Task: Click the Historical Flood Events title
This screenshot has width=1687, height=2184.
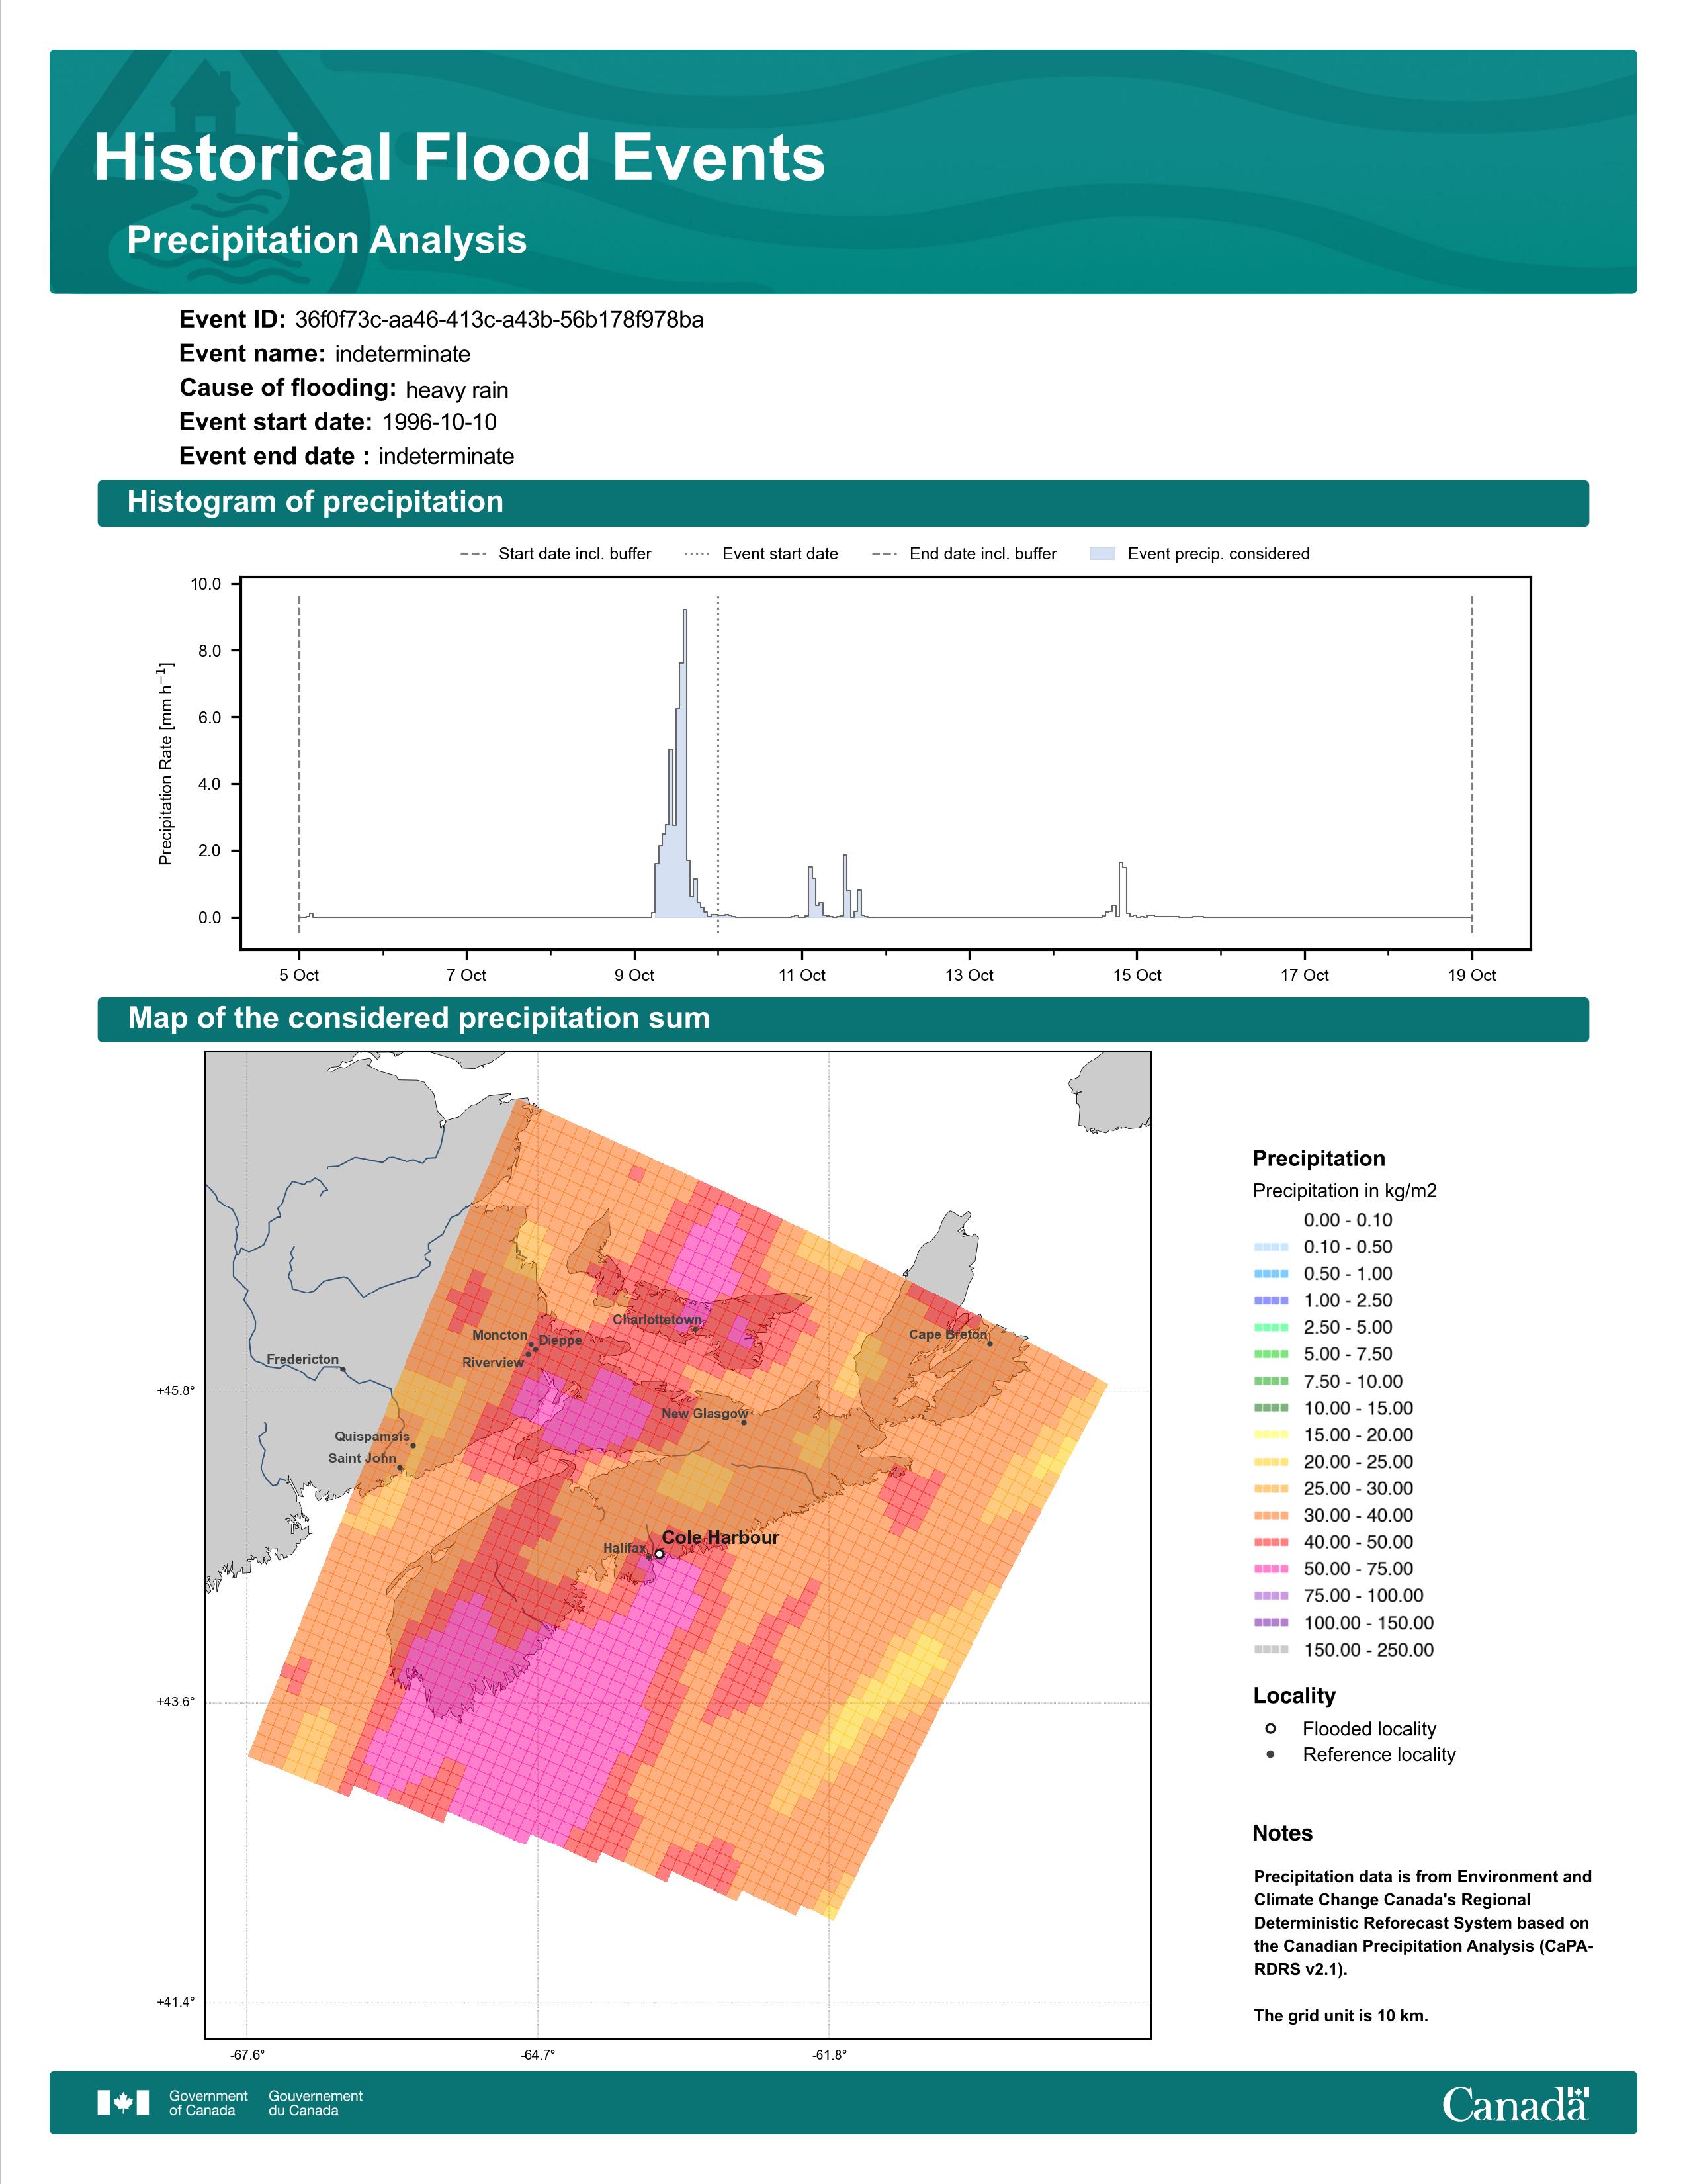Action: [x=460, y=158]
